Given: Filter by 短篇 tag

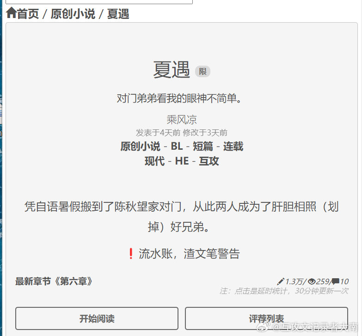Looking at the screenshot, I should click(x=203, y=147).
